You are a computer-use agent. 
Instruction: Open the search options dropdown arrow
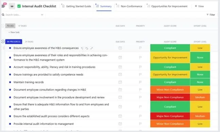coord(42,15)
